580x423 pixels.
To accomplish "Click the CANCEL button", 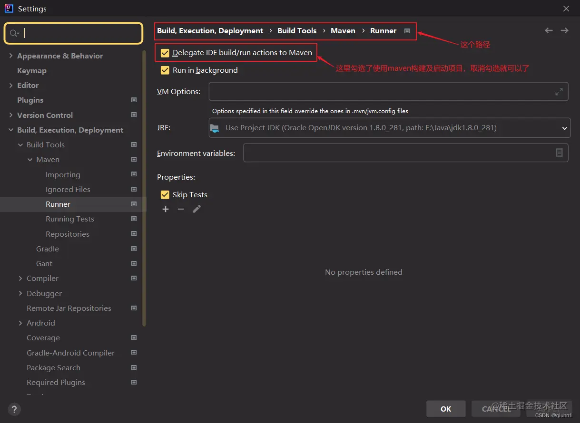I will pyautogui.click(x=496, y=409).
